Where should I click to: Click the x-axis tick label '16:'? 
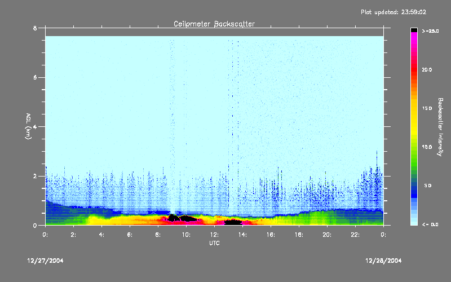click(x=271, y=235)
